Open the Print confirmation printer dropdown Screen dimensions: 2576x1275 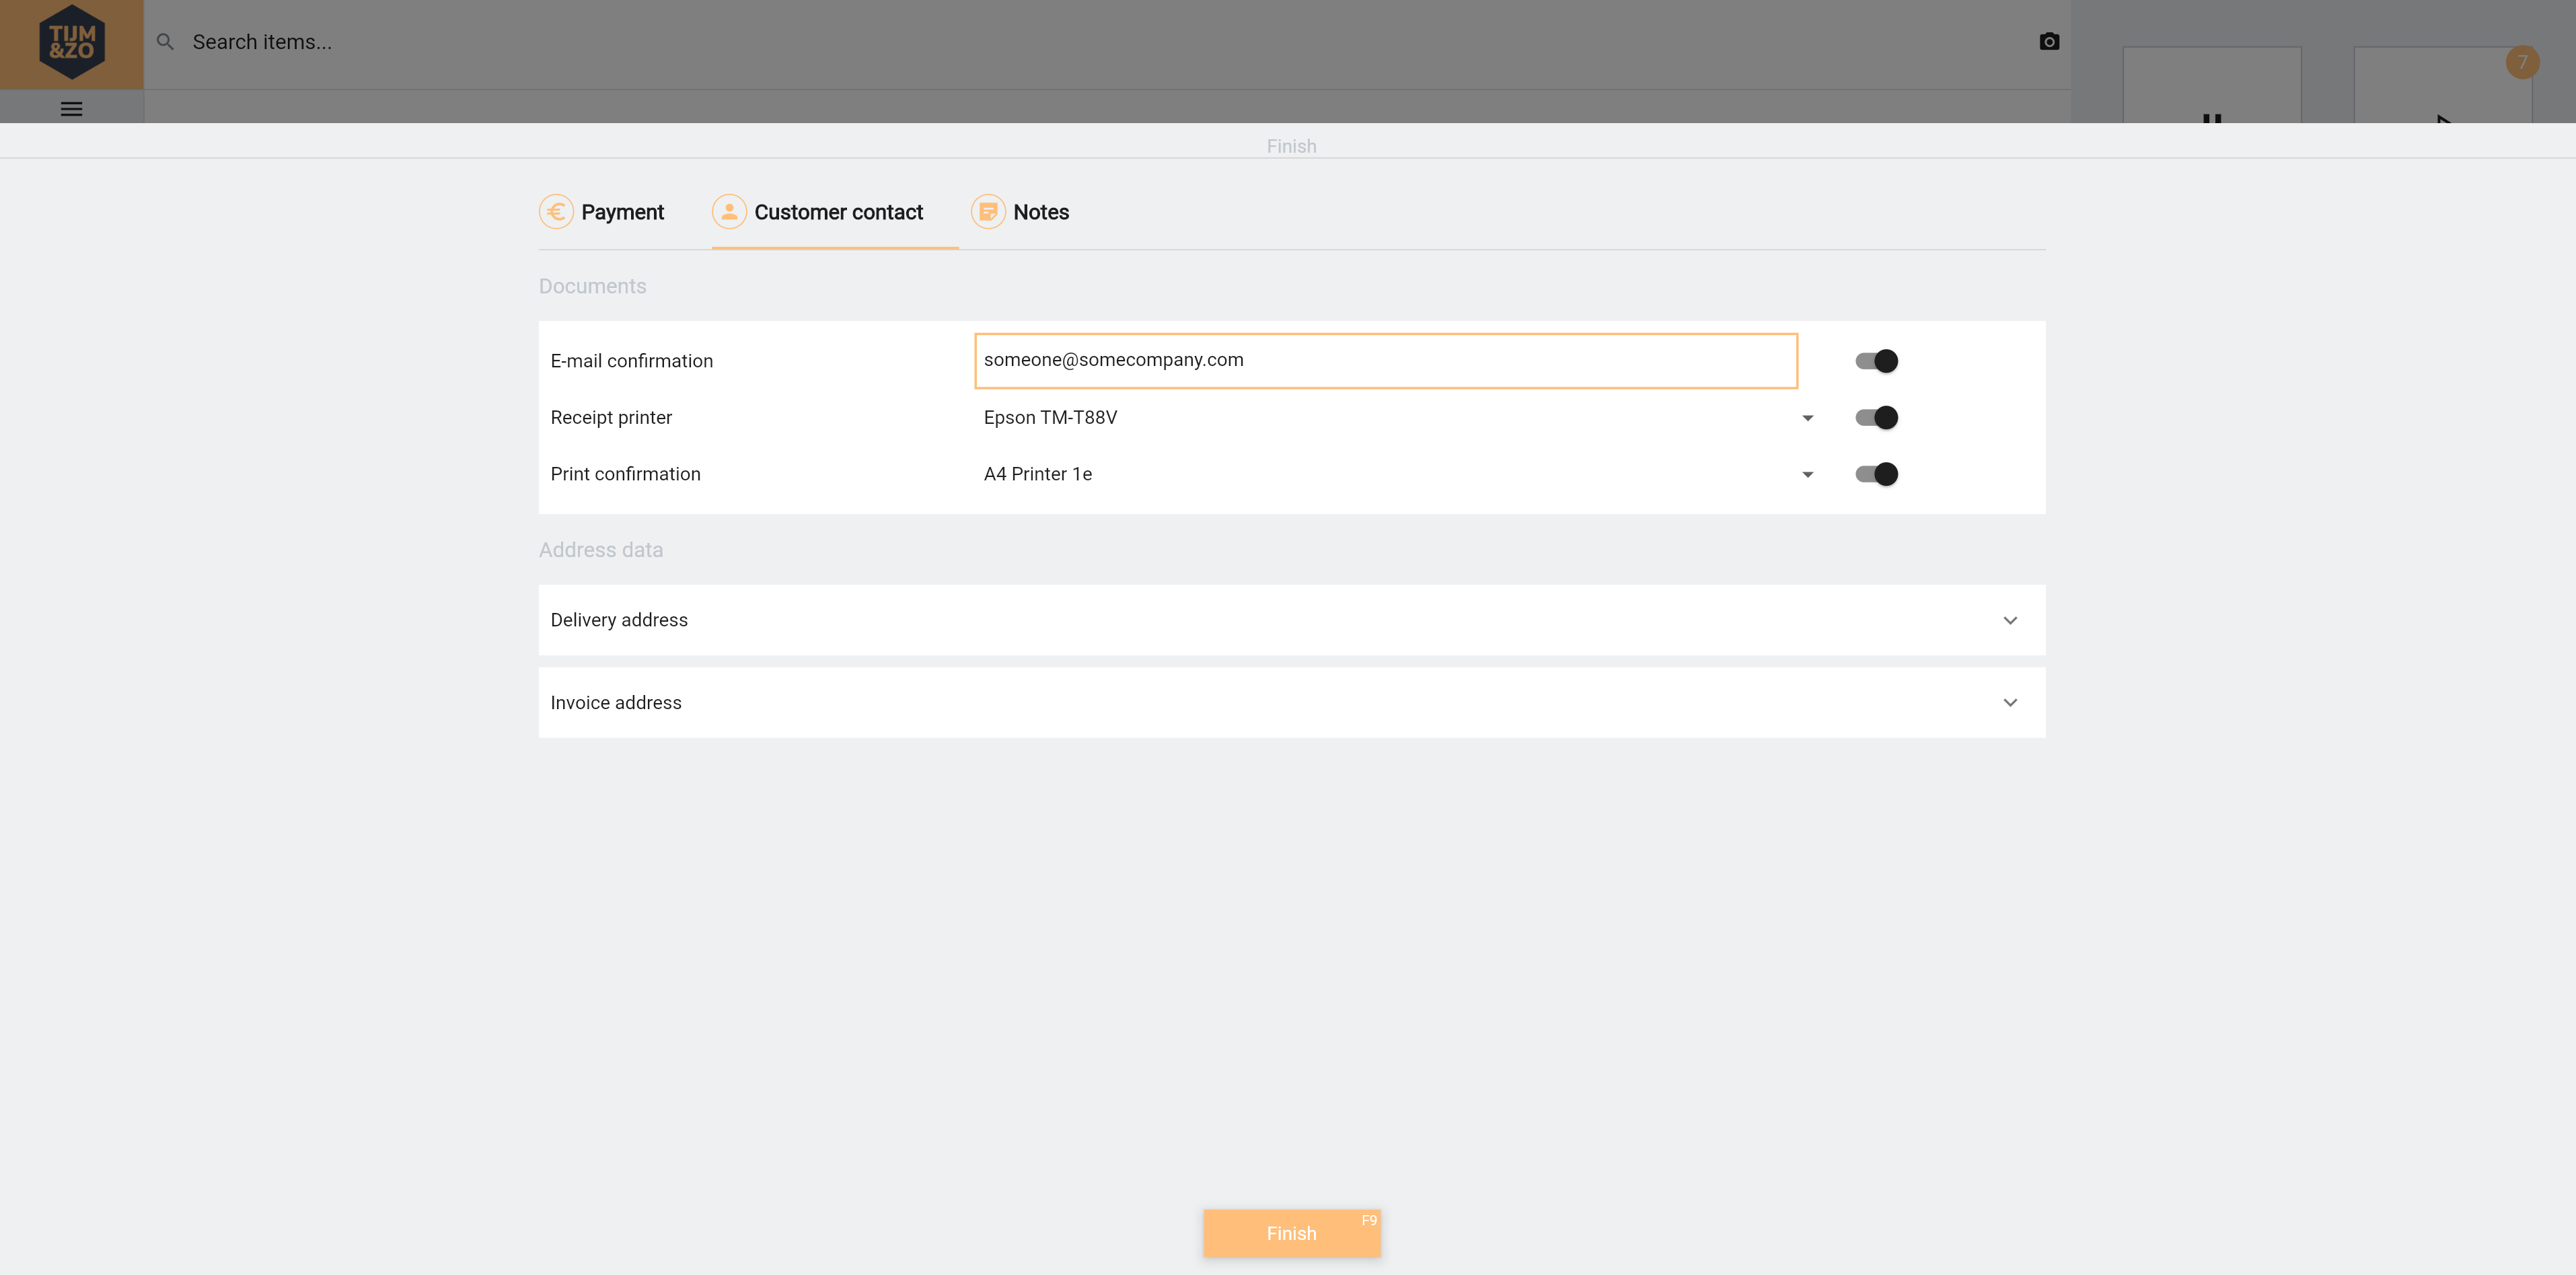point(1807,475)
